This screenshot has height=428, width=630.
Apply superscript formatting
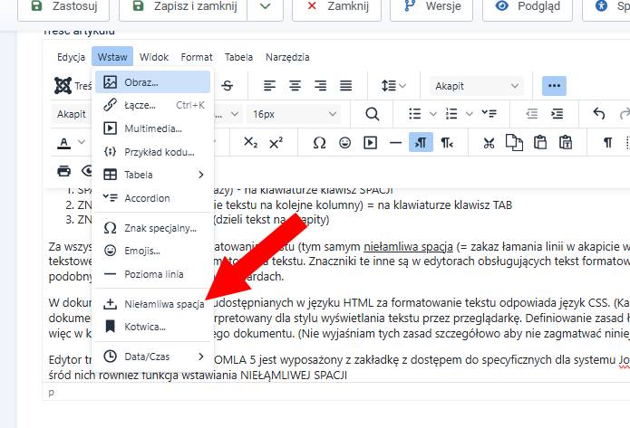[276, 143]
